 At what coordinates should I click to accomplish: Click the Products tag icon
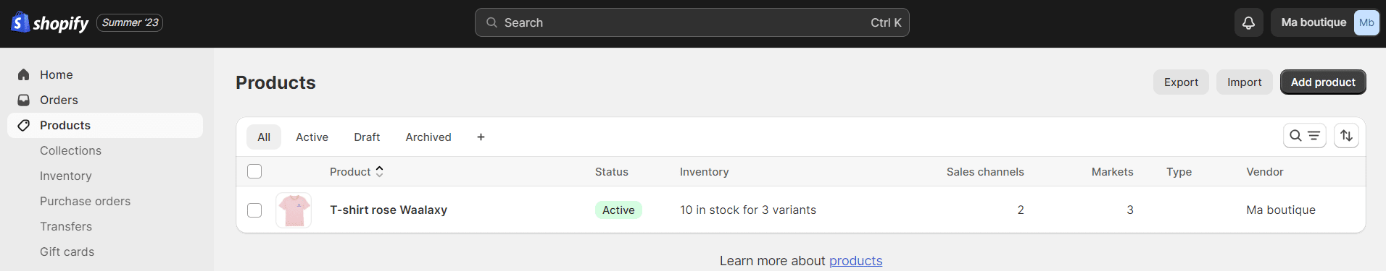(24, 125)
